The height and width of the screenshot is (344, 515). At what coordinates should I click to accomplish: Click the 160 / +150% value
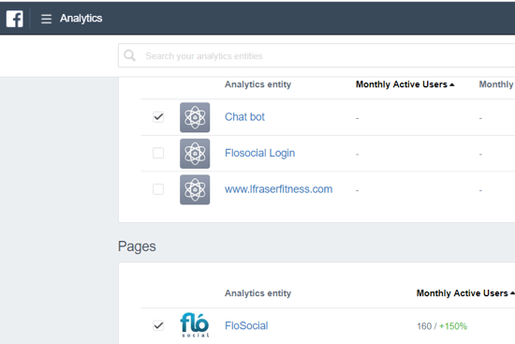click(x=442, y=326)
